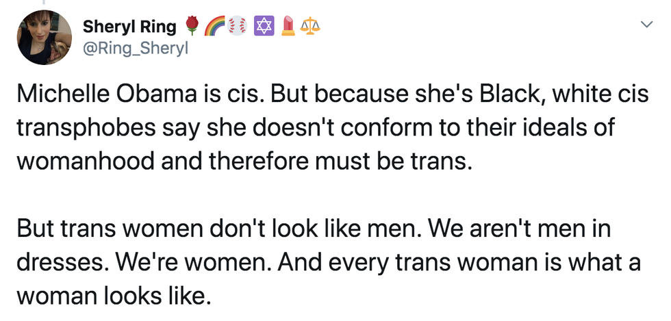This screenshot has width=671, height=321.
Task: Click the Star of David emoji
Action: (262, 26)
